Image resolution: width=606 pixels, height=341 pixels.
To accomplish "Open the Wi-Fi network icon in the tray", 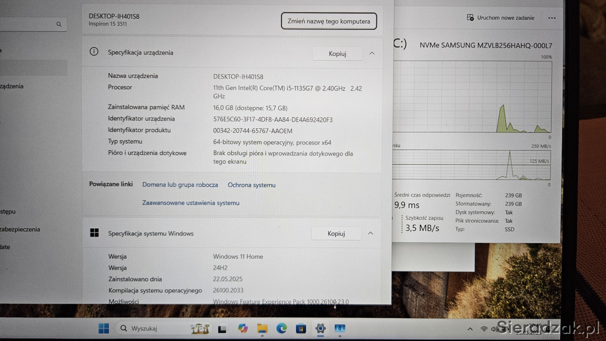I will pyautogui.click(x=484, y=329).
